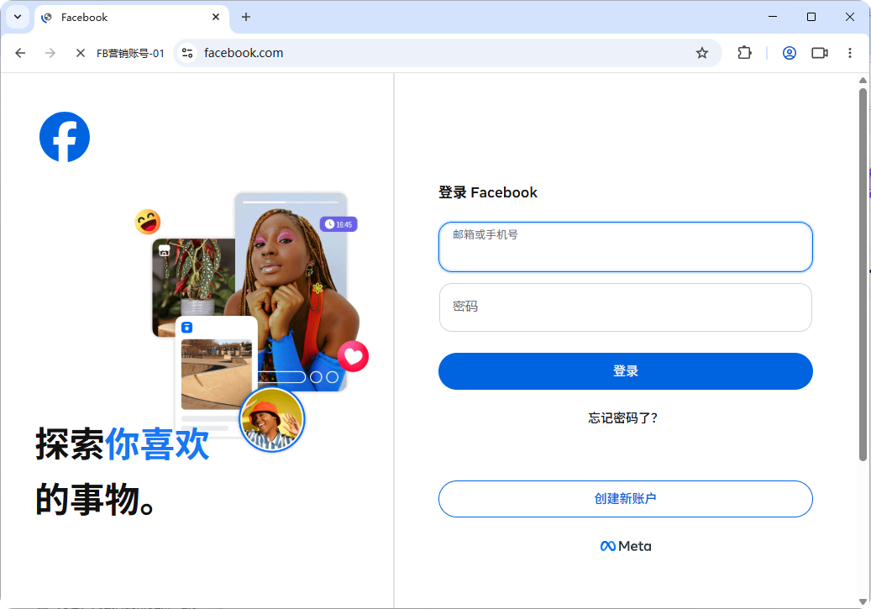Image resolution: width=871 pixels, height=609 pixels.
Task: Click the FB营销账号-01 profile label
Action: coord(130,54)
